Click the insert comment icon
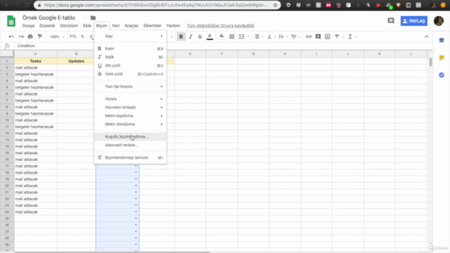The width and height of the screenshot is (450, 253). pos(318,37)
